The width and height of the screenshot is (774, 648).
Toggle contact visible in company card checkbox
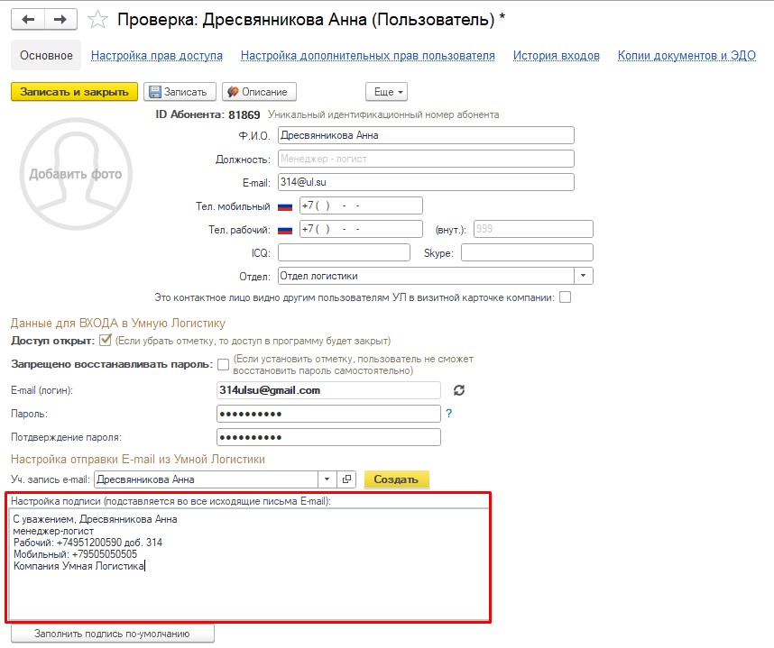pyautogui.click(x=566, y=297)
